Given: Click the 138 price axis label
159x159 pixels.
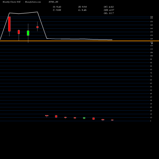Looking at the screenshot, I should (151, 32).
